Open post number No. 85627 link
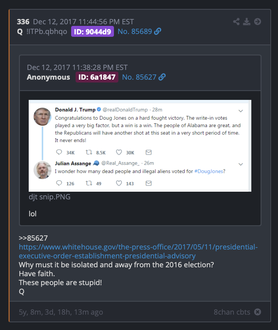Viewport: 278px width, 330px height. [139, 77]
